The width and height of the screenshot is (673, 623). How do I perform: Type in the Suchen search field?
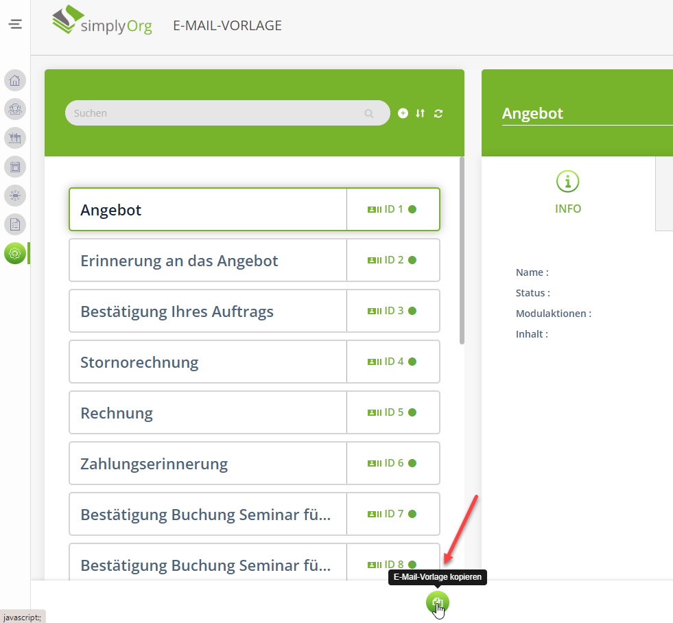click(213, 113)
